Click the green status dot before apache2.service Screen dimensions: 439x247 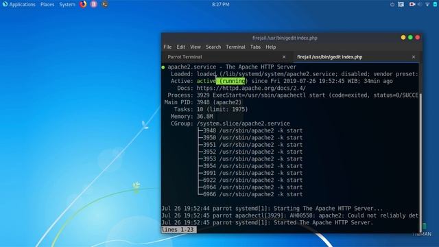pyautogui.click(x=163, y=67)
